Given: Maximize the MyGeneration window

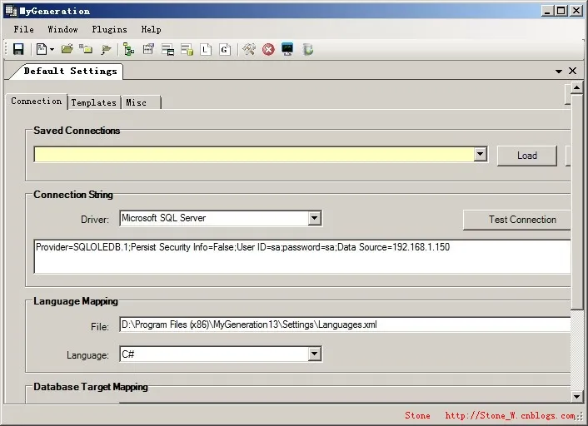Looking at the screenshot, I should pyautogui.click(x=561, y=11).
